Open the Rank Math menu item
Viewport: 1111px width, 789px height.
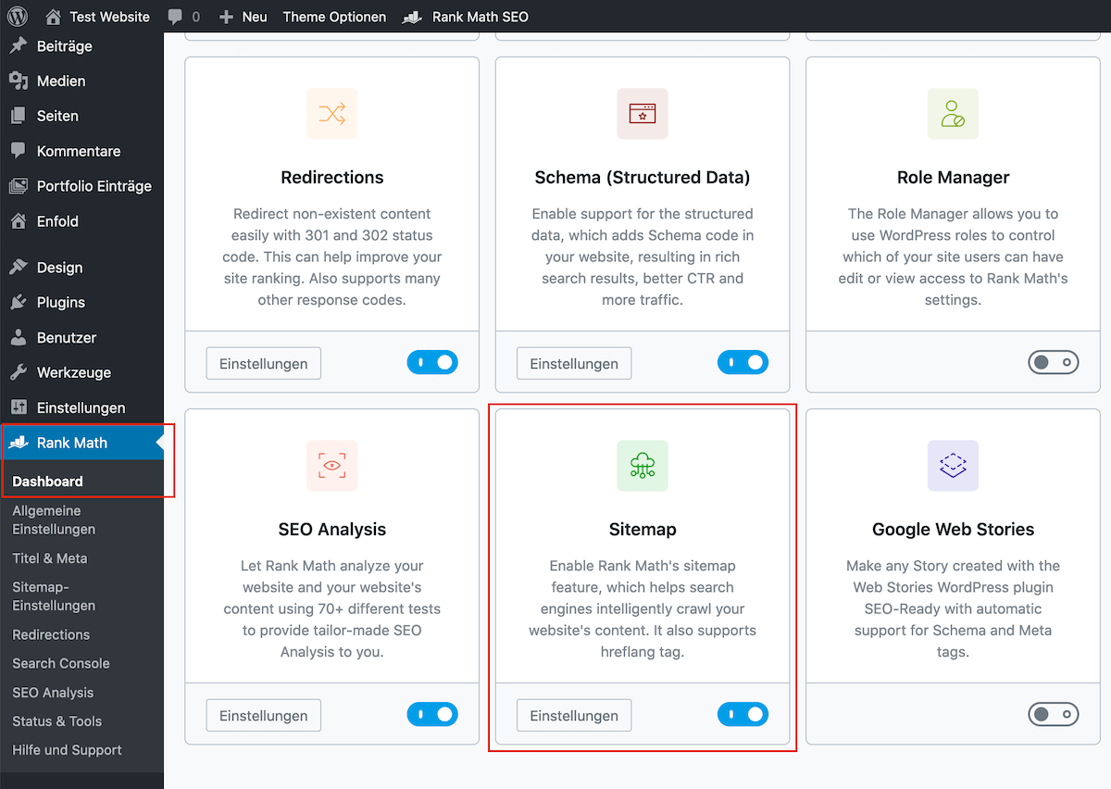point(72,443)
